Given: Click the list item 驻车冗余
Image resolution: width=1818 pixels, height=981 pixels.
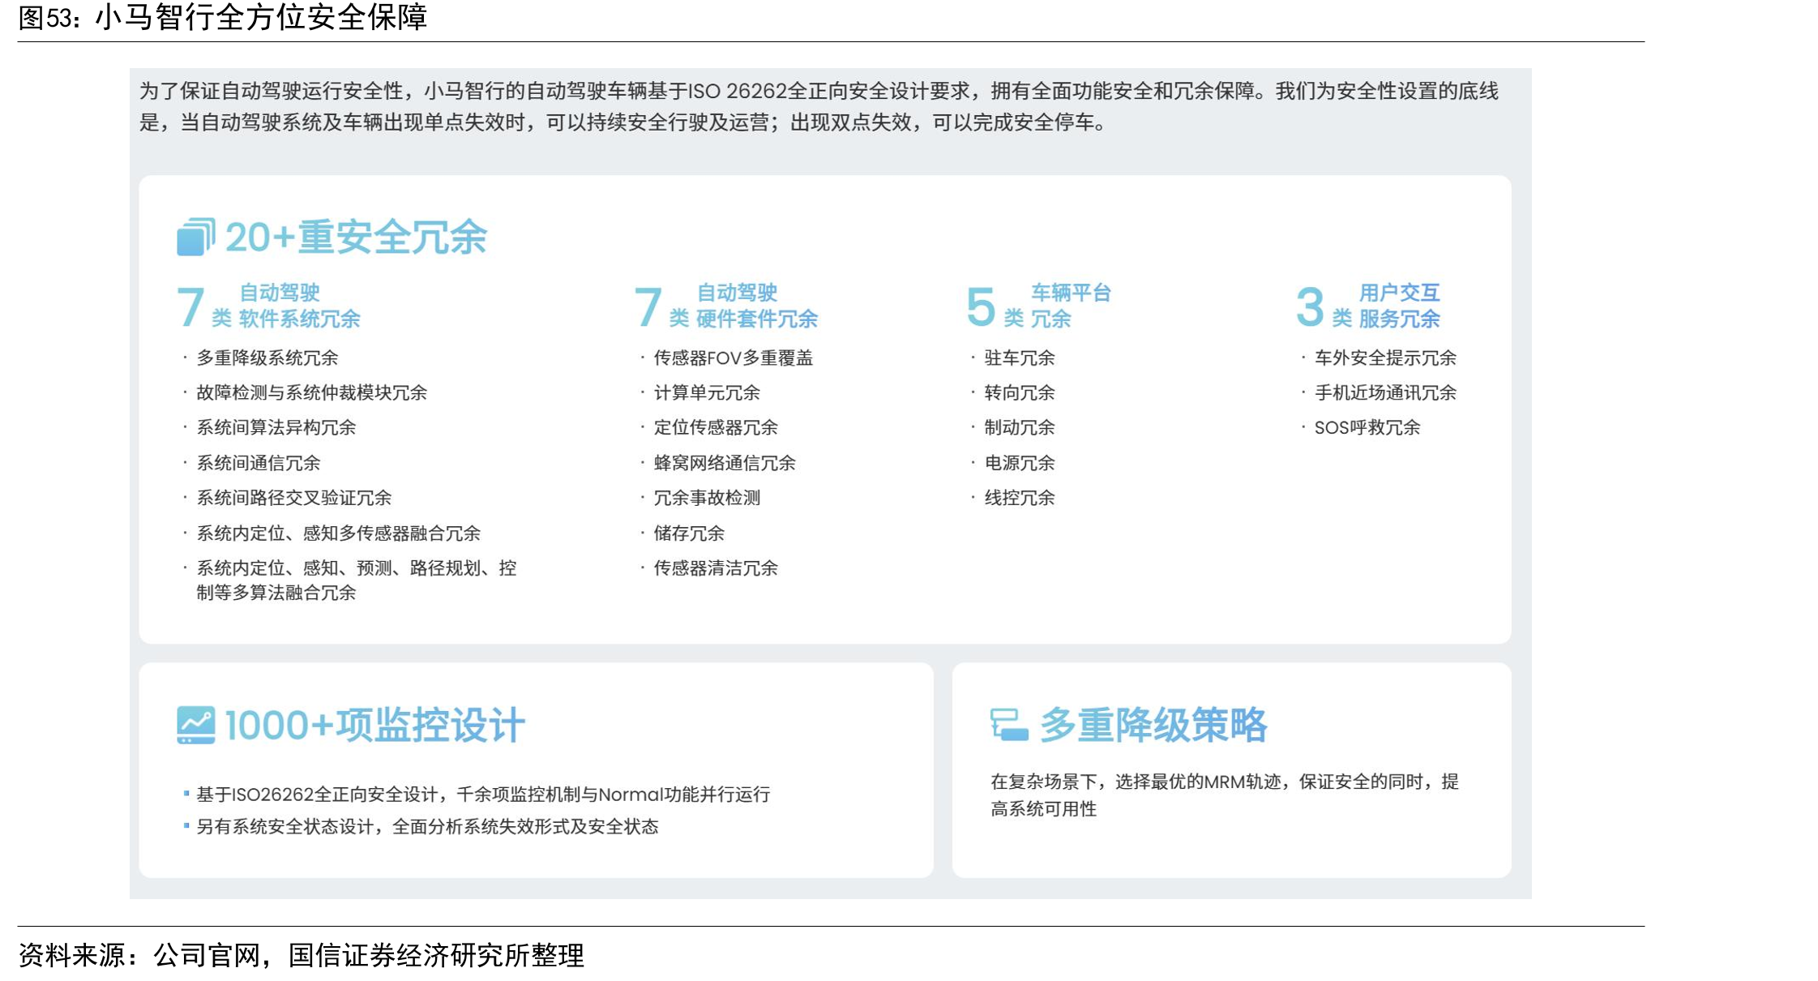Looking at the screenshot, I should 1020,358.
